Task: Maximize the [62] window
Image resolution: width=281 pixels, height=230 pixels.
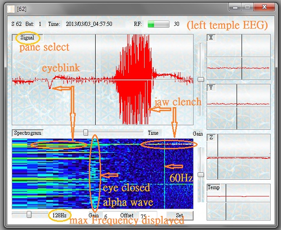Action: 247,7
